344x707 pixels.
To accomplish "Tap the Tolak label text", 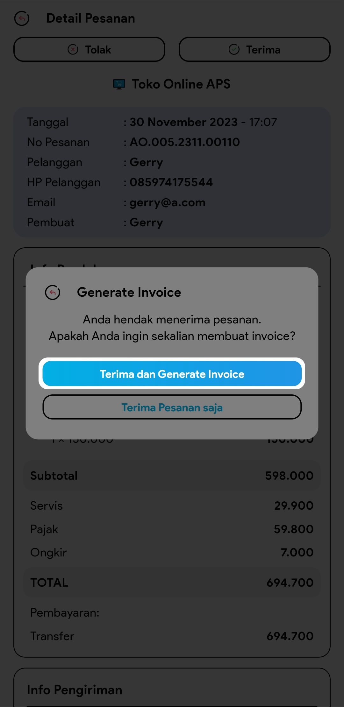I will tap(98, 50).
